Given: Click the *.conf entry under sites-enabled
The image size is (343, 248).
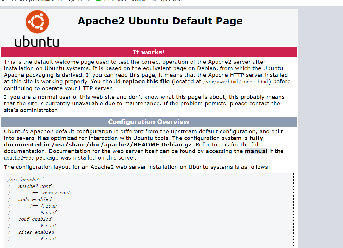Looking at the screenshot, I should [49, 238].
